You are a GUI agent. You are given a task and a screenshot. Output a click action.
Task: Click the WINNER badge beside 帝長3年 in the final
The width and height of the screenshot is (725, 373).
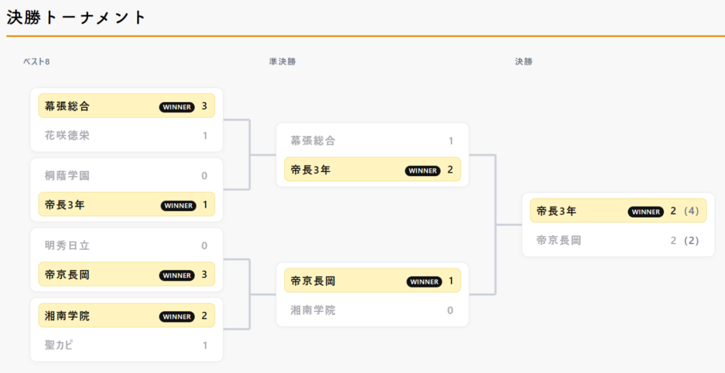[x=645, y=212]
